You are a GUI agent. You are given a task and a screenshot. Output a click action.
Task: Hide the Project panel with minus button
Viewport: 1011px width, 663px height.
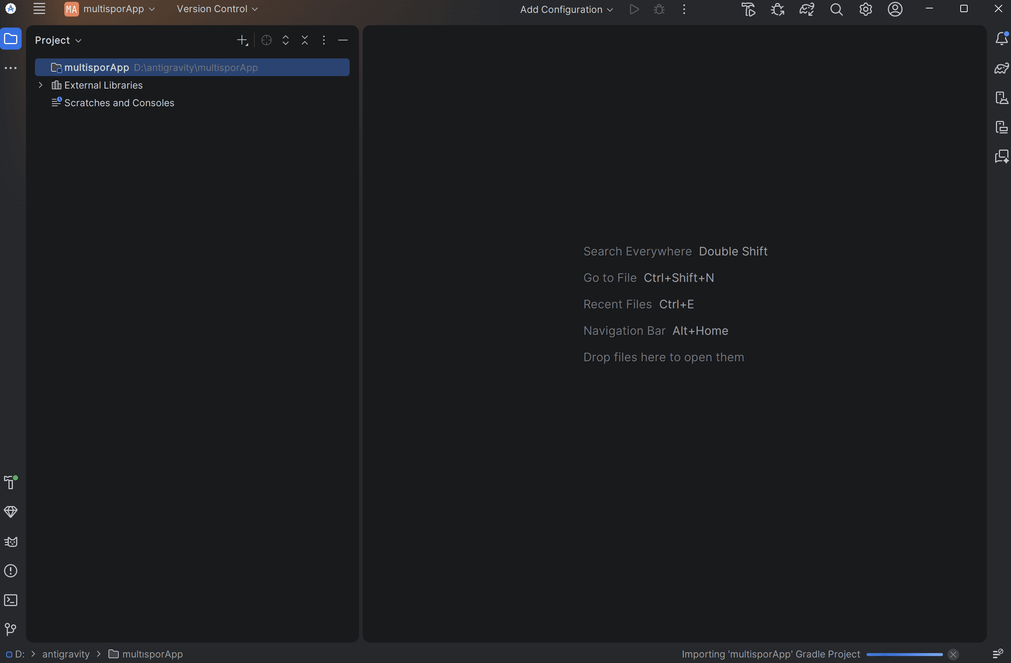343,40
